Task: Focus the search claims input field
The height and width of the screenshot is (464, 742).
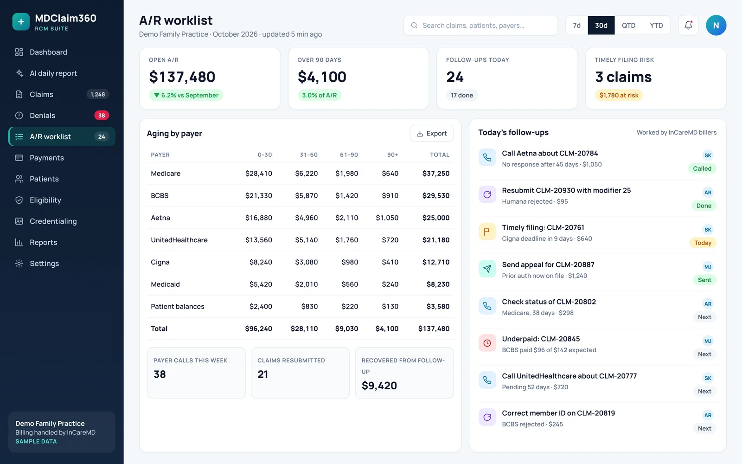Action: [x=481, y=26]
